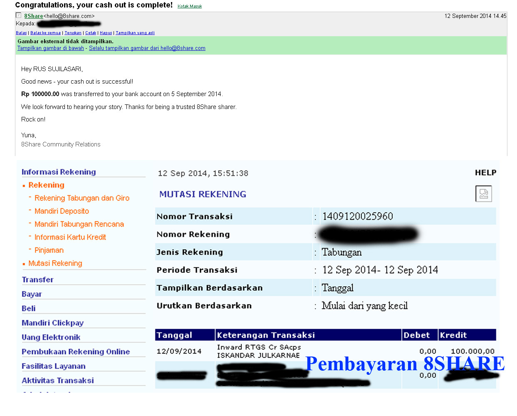Open Uang Elektronik menu

click(x=51, y=337)
